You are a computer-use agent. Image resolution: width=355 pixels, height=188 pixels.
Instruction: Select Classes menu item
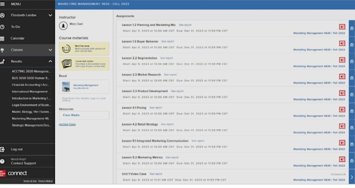17,50
